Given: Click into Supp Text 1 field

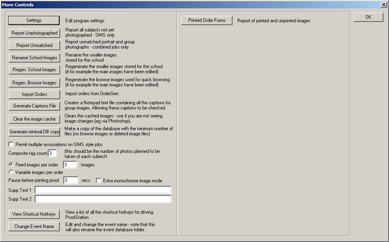Looking at the screenshot, I should (103, 190).
